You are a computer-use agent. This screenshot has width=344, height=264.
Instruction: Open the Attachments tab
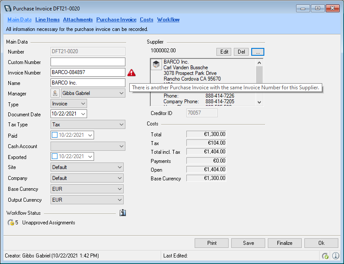[78, 20]
